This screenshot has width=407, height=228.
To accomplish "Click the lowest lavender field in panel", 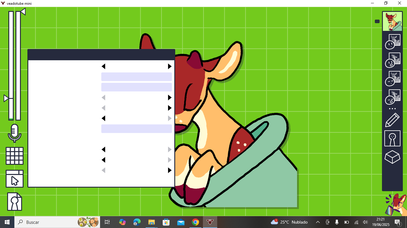I will [136, 129].
